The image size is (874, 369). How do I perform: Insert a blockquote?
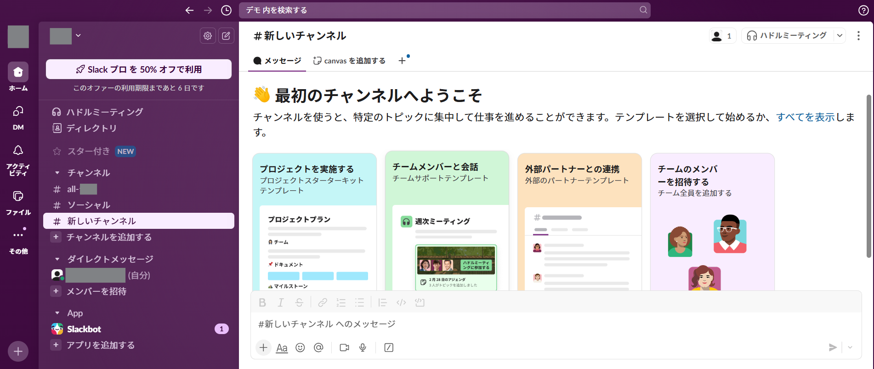point(382,302)
